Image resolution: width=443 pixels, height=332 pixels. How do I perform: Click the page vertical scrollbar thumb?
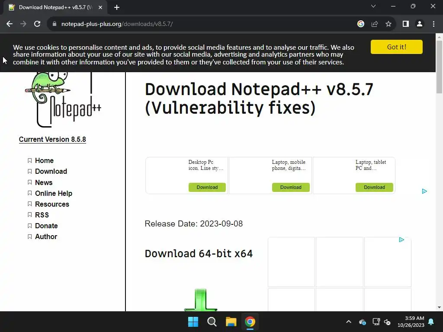(440, 67)
